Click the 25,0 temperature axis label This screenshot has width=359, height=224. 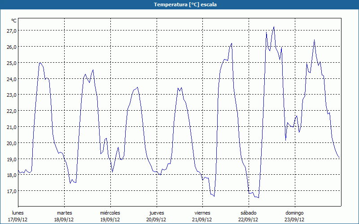pyautogui.click(x=12, y=63)
